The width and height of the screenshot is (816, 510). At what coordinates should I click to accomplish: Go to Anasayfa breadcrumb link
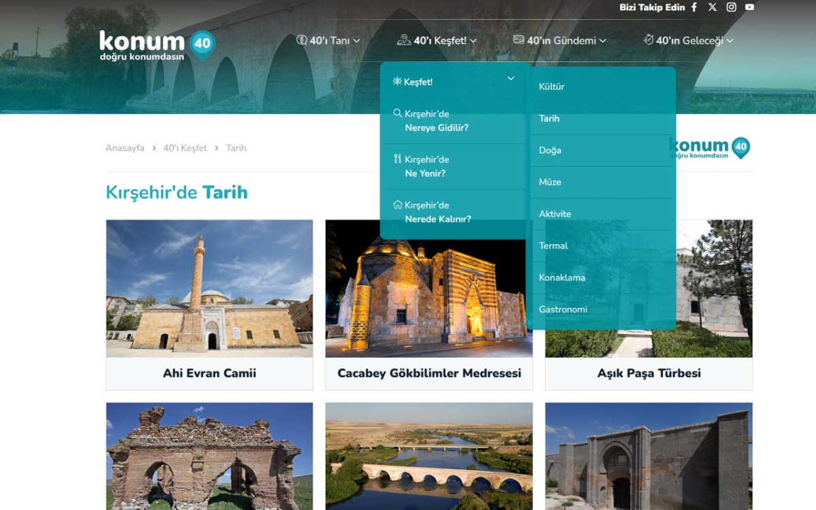(125, 148)
